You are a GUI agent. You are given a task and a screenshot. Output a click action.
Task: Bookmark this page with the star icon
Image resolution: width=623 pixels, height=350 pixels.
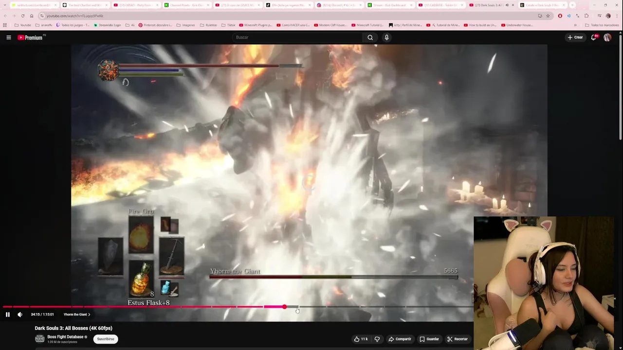(x=548, y=16)
